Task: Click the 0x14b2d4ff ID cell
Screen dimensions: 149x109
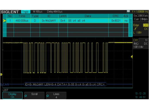Action: (x=49, y=21)
